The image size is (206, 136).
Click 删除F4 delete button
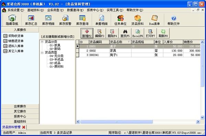112,33
